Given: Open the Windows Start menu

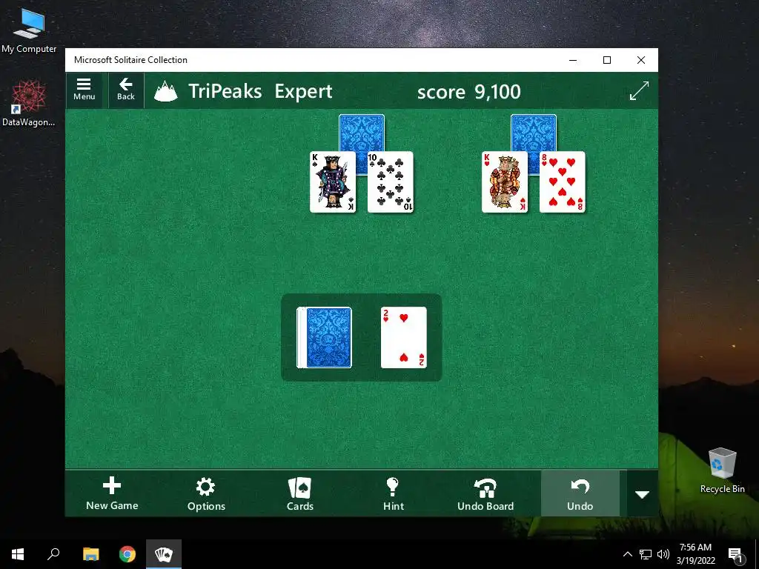Looking at the screenshot, I should click(x=18, y=554).
